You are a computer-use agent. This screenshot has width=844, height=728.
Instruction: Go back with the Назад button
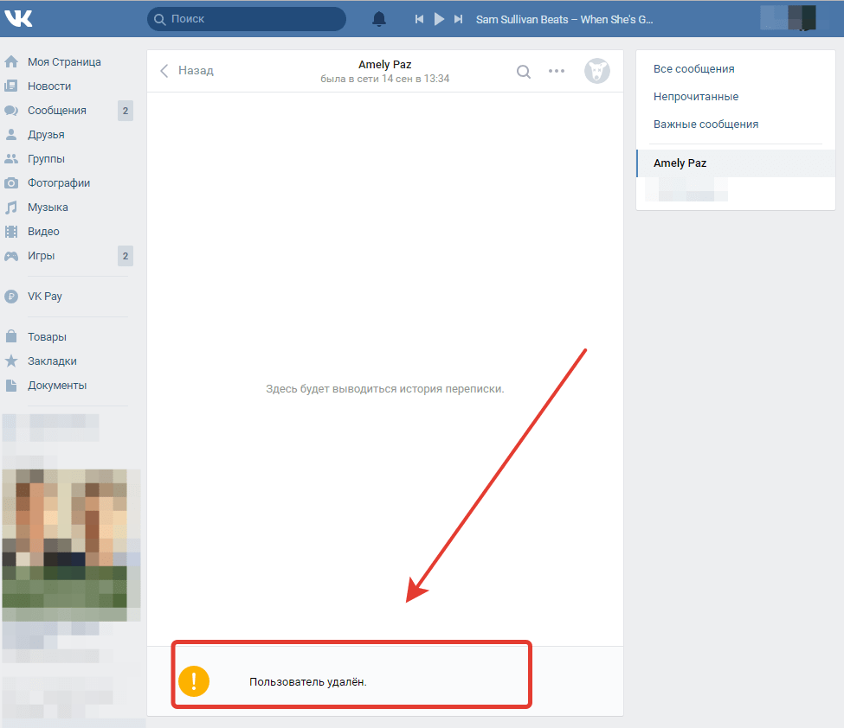point(187,70)
